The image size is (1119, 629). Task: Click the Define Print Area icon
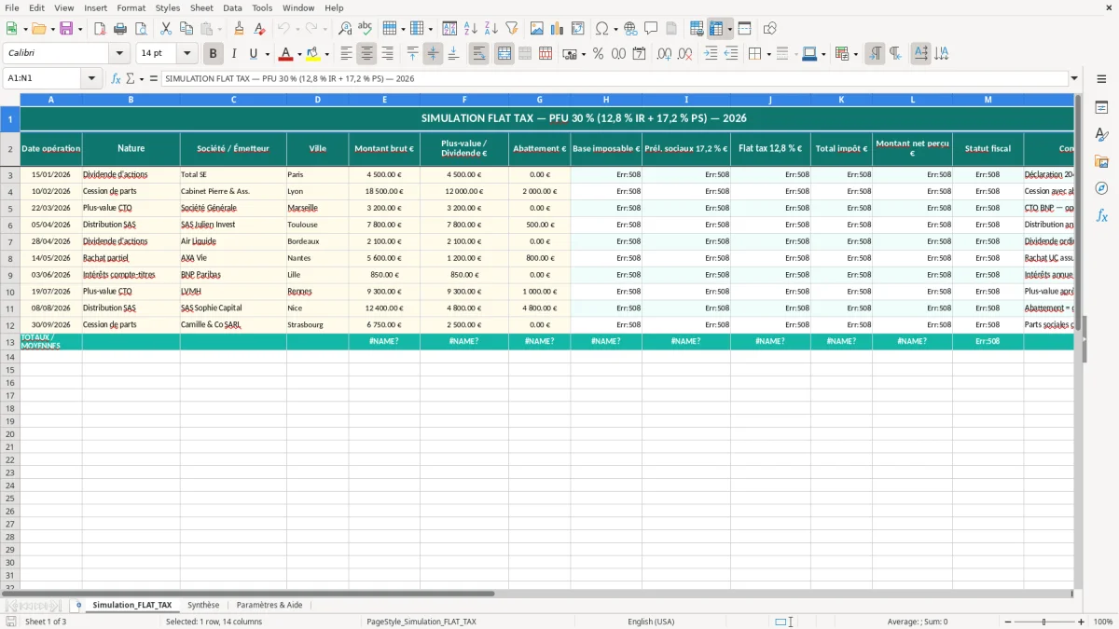(697, 29)
